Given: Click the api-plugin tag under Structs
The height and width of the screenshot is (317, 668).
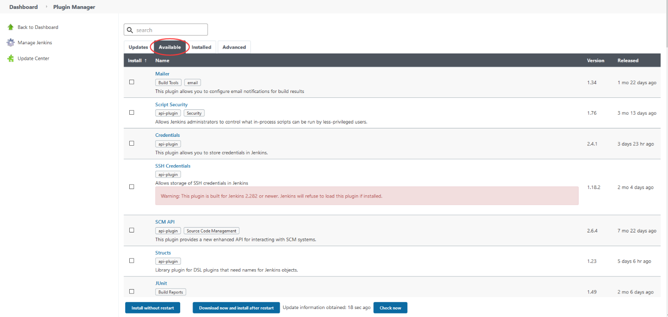Looking at the screenshot, I should (168, 261).
